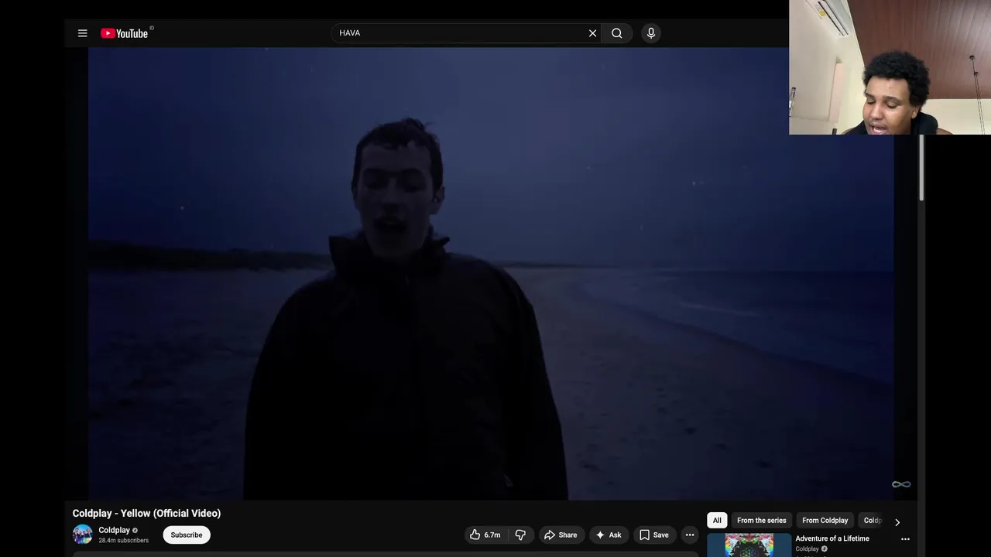Viewport: 991px width, 557px height.
Task: Show more filter chips with right arrow
Action: click(x=897, y=521)
